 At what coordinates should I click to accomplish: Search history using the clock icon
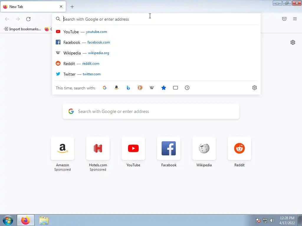[x=187, y=88]
